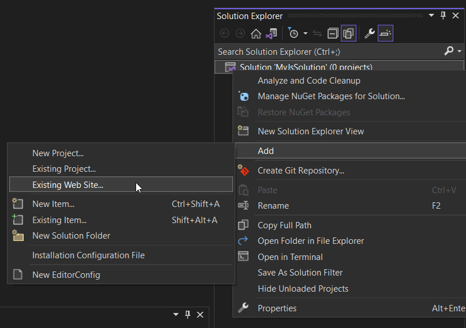This screenshot has width=466, height=328.
Task: Click the New EditorConfig file icon
Action: tap(18, 274)
